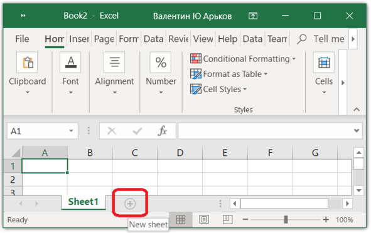Select column A header
Viewport: 371px width, 233px height.
point(45,153)
